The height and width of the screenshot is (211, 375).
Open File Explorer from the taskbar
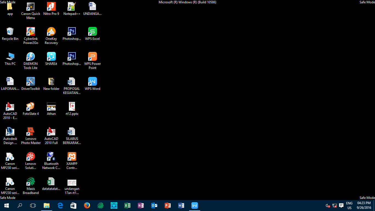pos(47,206)
